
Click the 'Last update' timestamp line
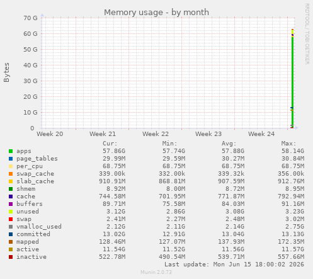(x=234, y=265)
